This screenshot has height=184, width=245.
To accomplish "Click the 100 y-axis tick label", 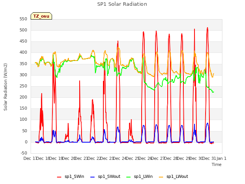I will point(23,120).
